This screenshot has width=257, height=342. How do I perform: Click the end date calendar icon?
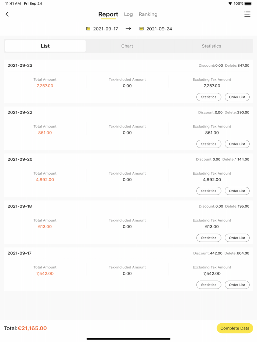tap(141, 29)
